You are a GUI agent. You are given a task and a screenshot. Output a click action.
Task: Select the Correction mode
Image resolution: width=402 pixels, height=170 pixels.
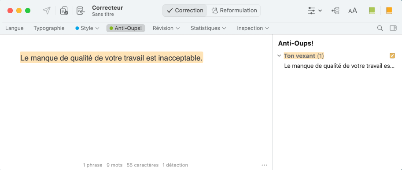[185, 11]
